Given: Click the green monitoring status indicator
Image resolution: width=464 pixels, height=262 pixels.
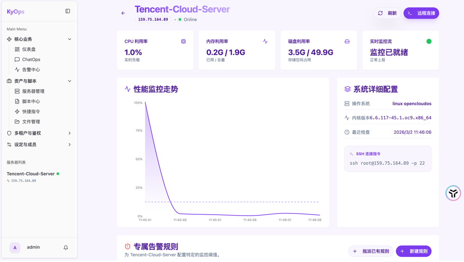Looking at the screenshot, I should click(x=429, y=41).
